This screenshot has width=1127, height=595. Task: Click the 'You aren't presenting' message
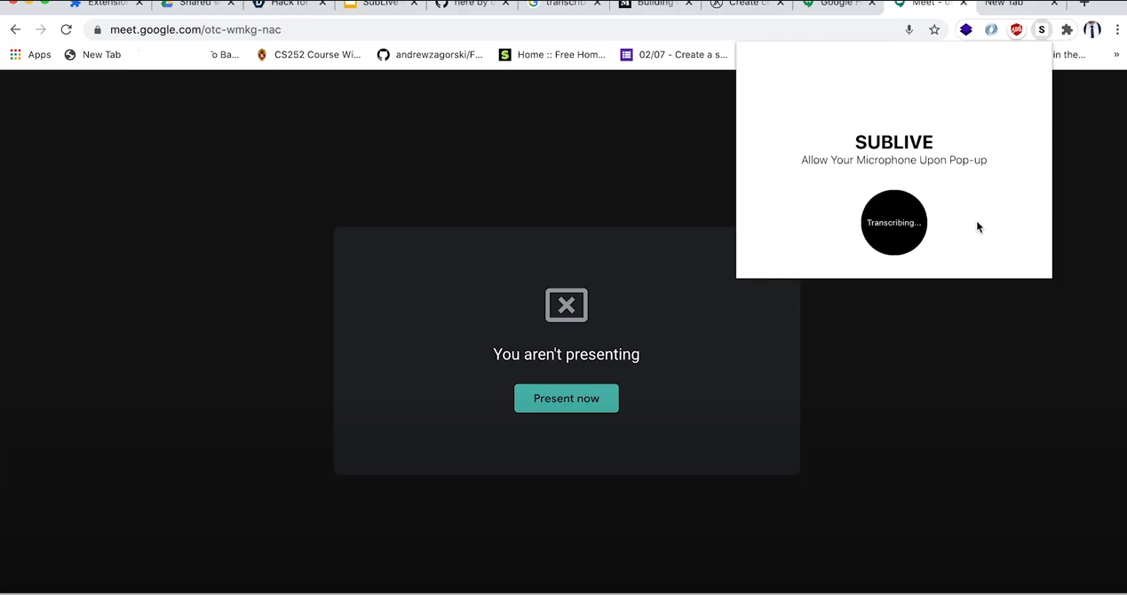coord(567,354)
